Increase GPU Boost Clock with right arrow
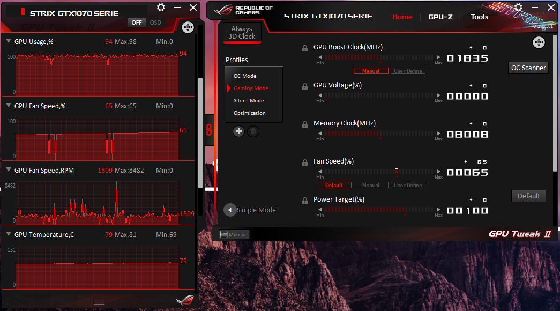The height and width of the screenshot is (311, 560). pyautogui.click(x=438, y=57)
